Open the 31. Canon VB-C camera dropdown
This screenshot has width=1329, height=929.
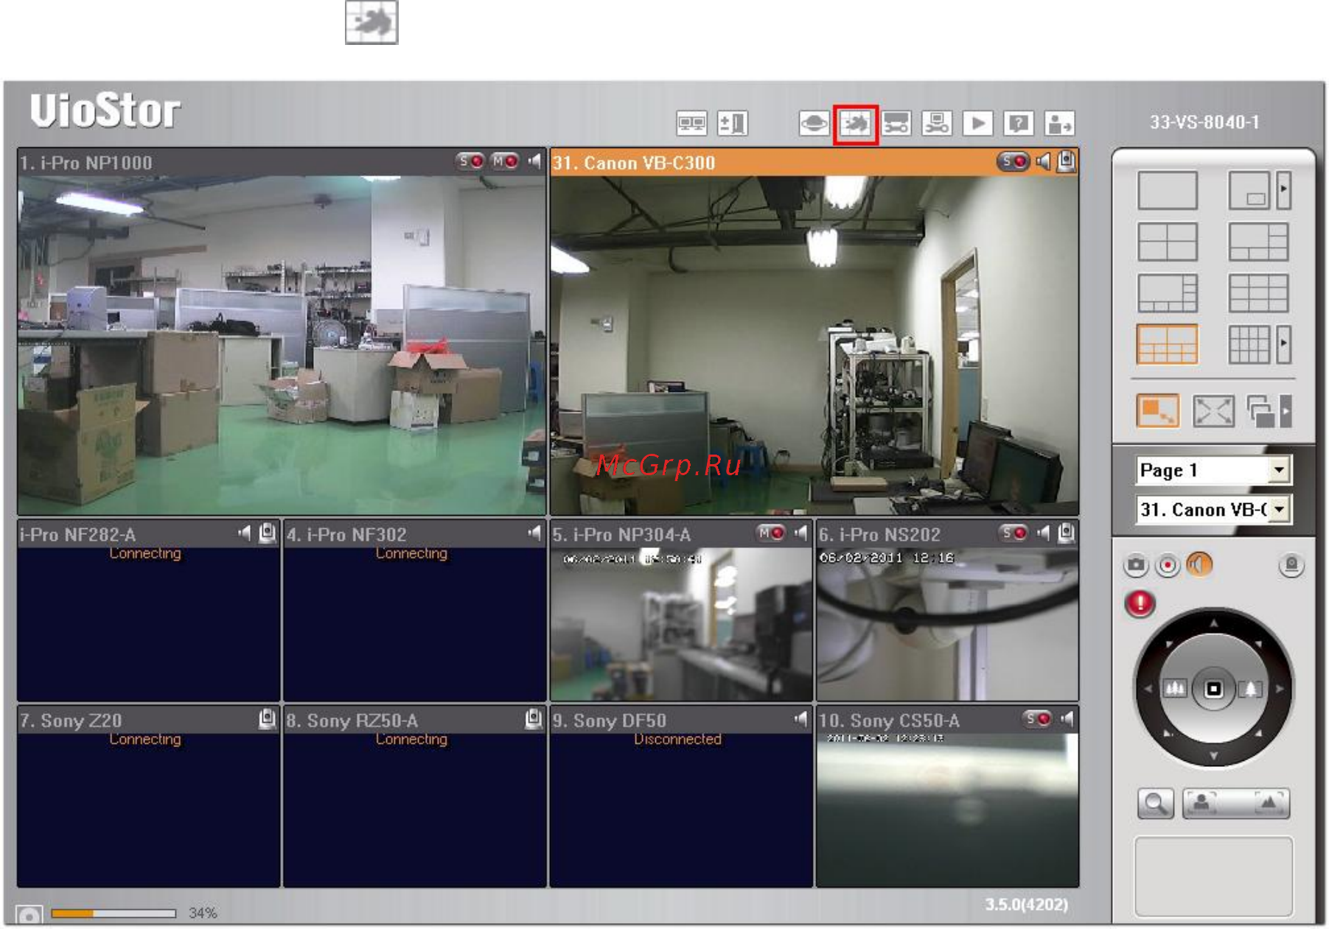tap(1213, 510)
